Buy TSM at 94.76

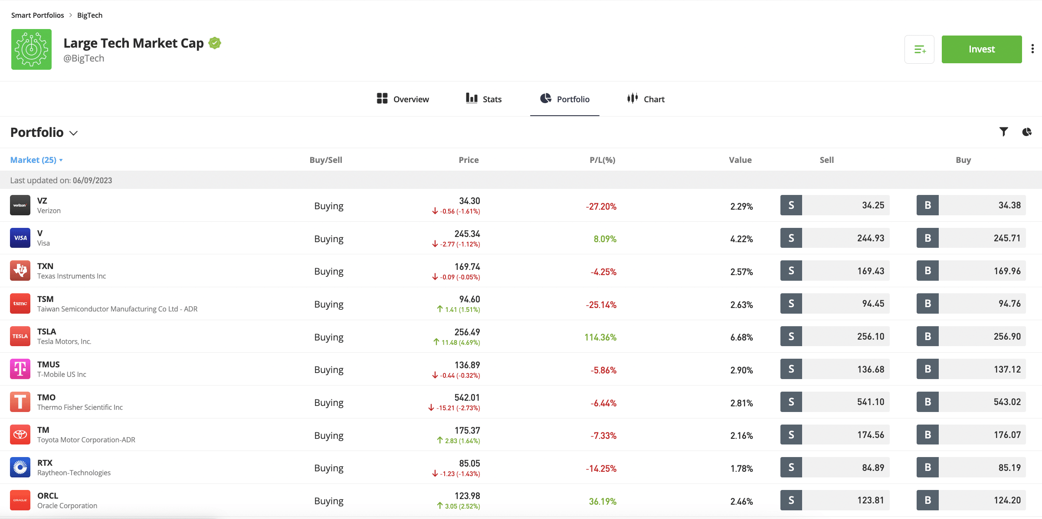pyautogui.click(x=971, y=304)
